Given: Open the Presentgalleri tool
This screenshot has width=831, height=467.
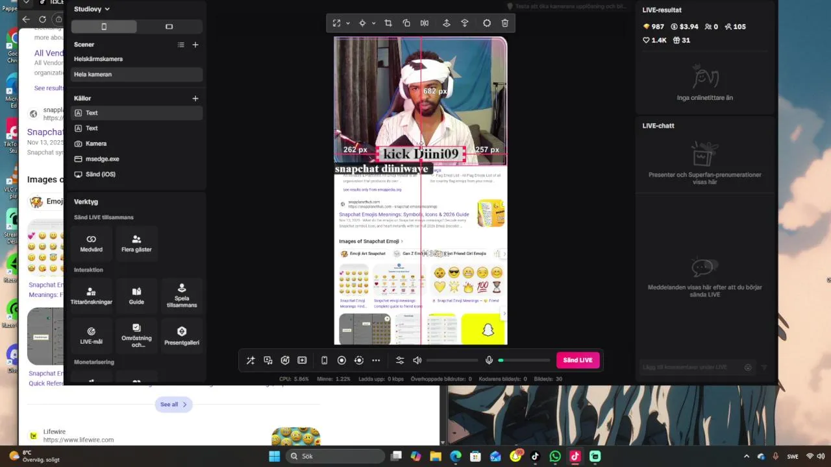Looking at the screenshot, I should pyautogui.click(x=182, y=336).
